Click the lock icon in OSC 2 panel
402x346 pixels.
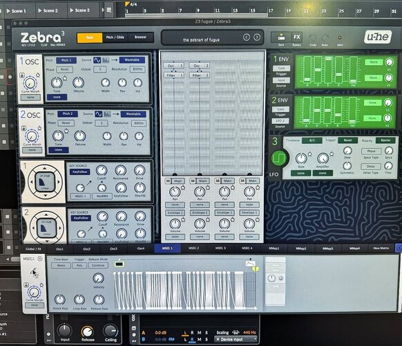23,128
